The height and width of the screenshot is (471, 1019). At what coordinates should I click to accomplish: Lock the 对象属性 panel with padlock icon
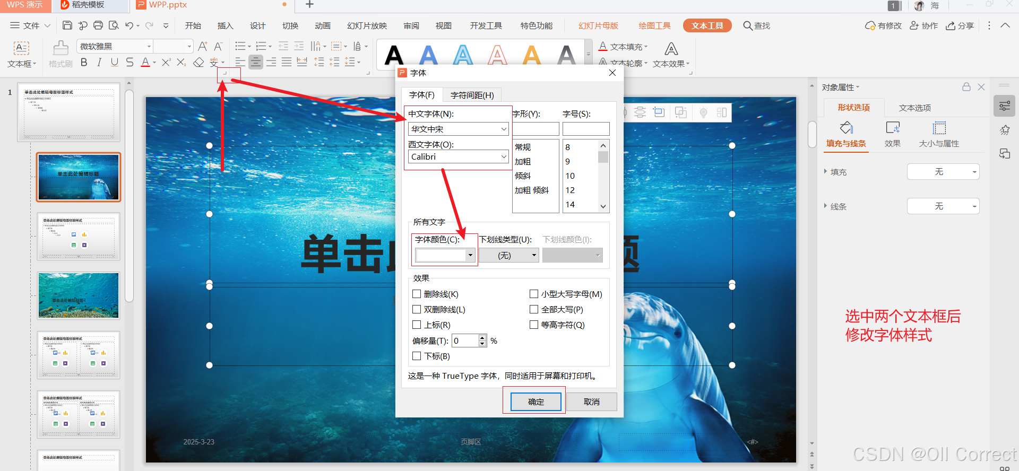pyautogui.click(x=966, y=87)
